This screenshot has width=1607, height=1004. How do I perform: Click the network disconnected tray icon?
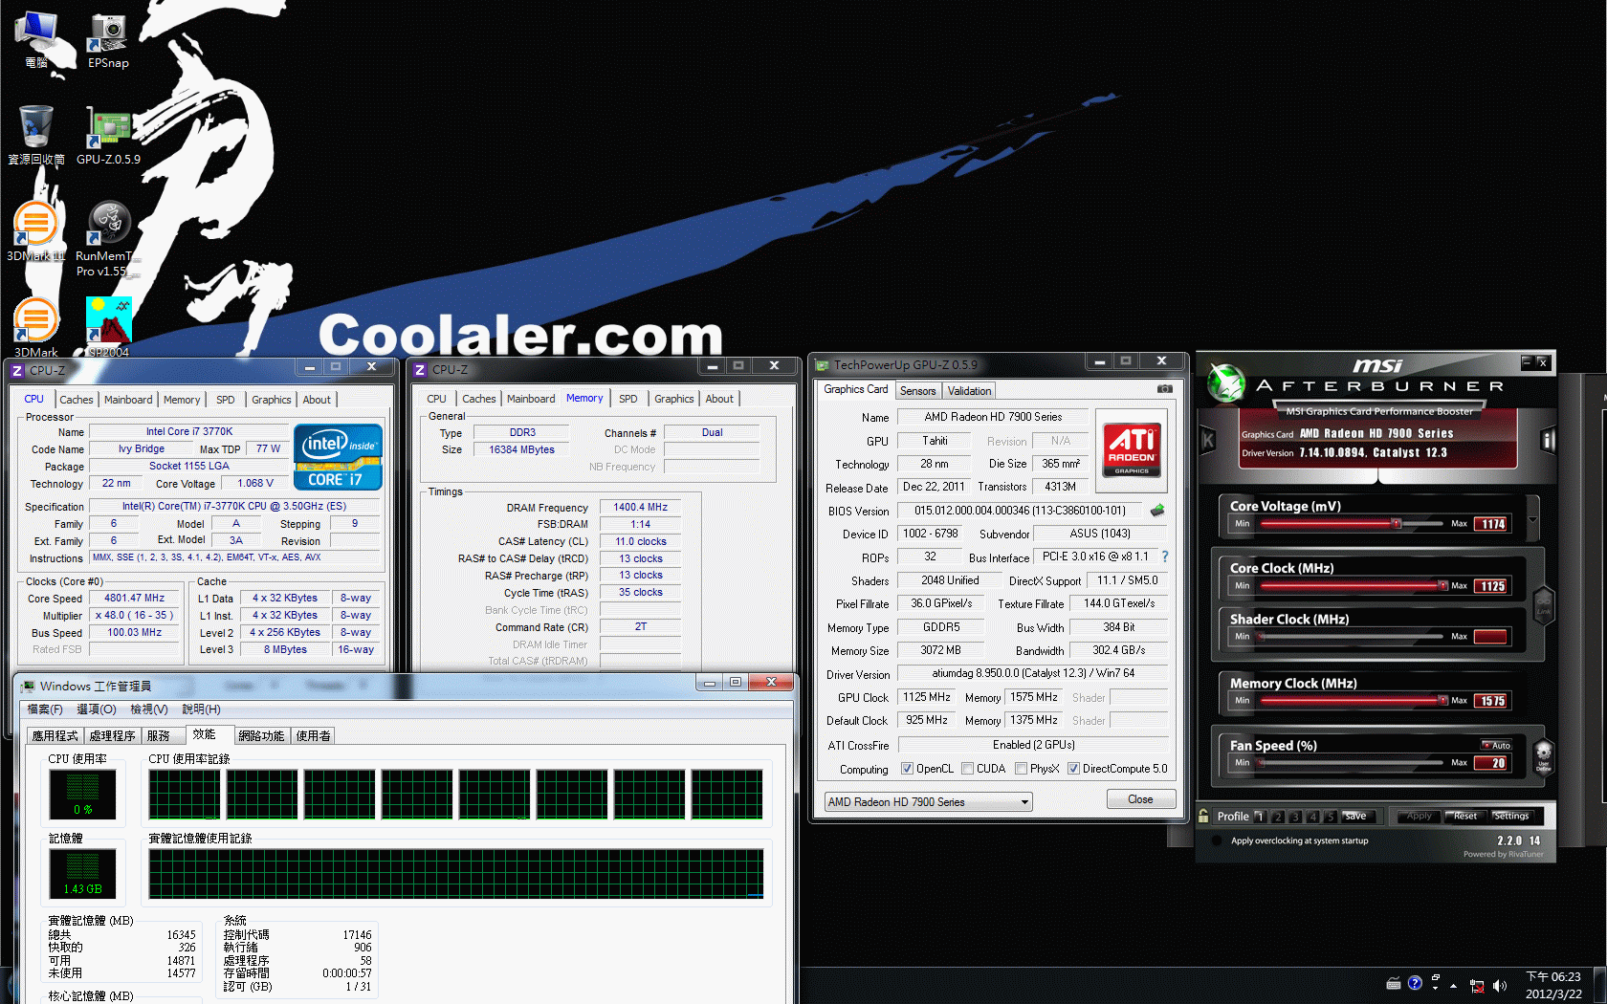click(1477, 986)
